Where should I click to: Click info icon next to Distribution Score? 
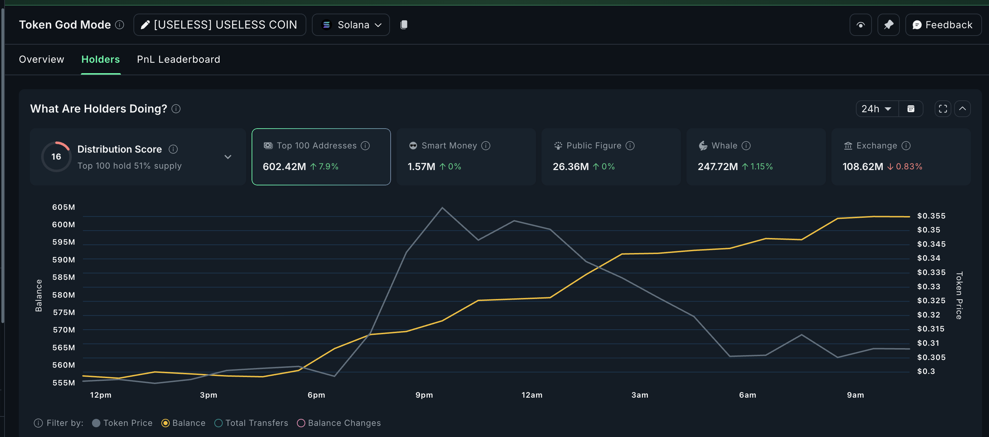(173, 149)
